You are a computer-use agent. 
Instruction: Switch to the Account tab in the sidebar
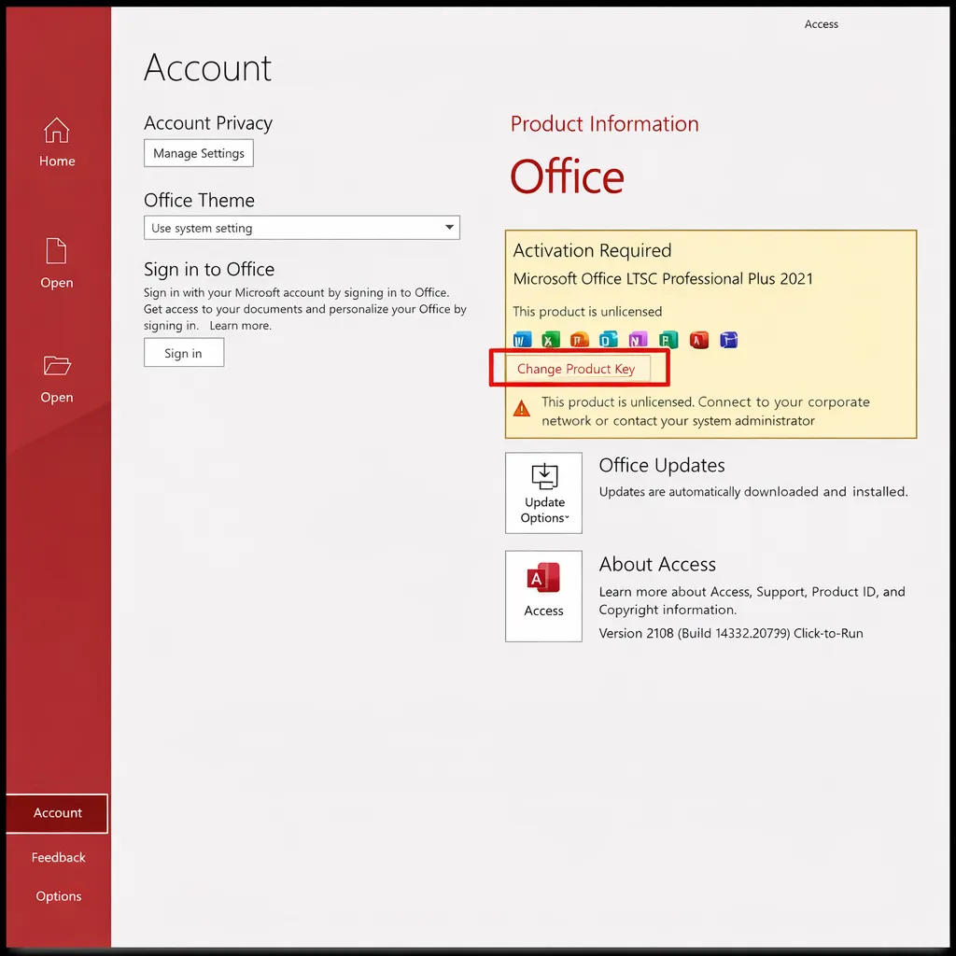tap(57, 813)
